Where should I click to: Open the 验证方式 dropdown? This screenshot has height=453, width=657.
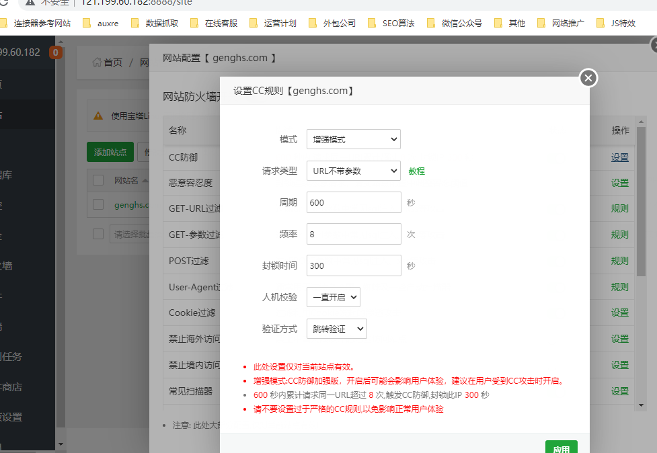[x=336, y=329]
